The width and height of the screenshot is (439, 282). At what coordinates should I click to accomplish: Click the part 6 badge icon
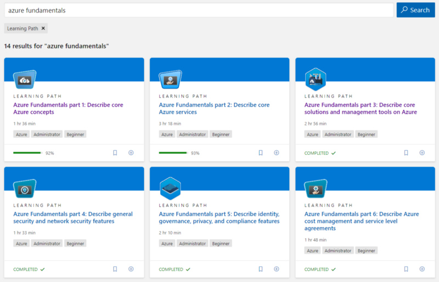(x=316, y=189)
